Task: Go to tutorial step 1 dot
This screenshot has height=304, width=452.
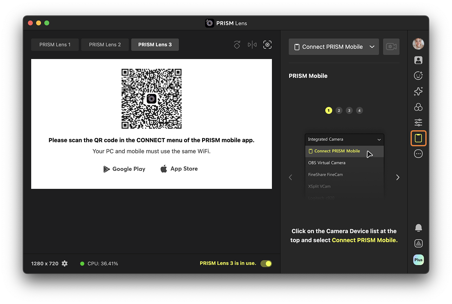Action: (x=329, y=111)
